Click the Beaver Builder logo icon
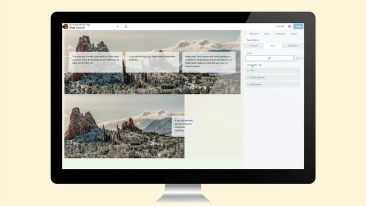The height and width of the screenshot is (206, 366). click(65, 26)
